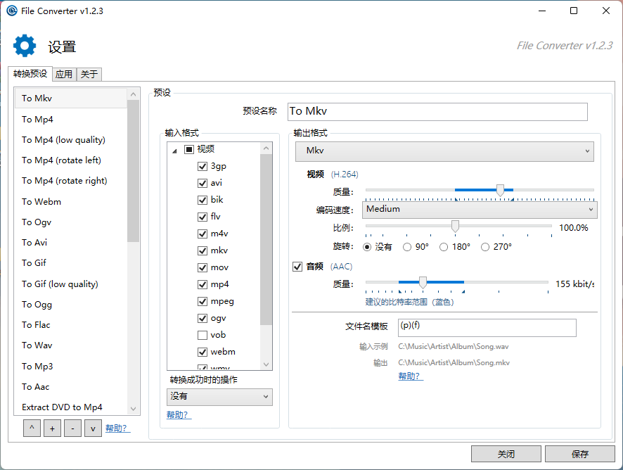This screenshot has width=623, height=470.
Task: Check the vob input format
Action: click(203, 335)
